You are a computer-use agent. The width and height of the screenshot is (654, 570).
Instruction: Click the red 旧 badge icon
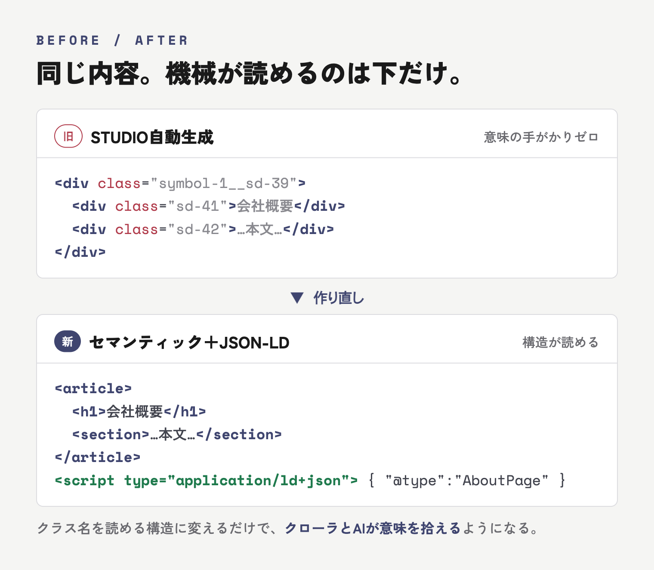68,136
